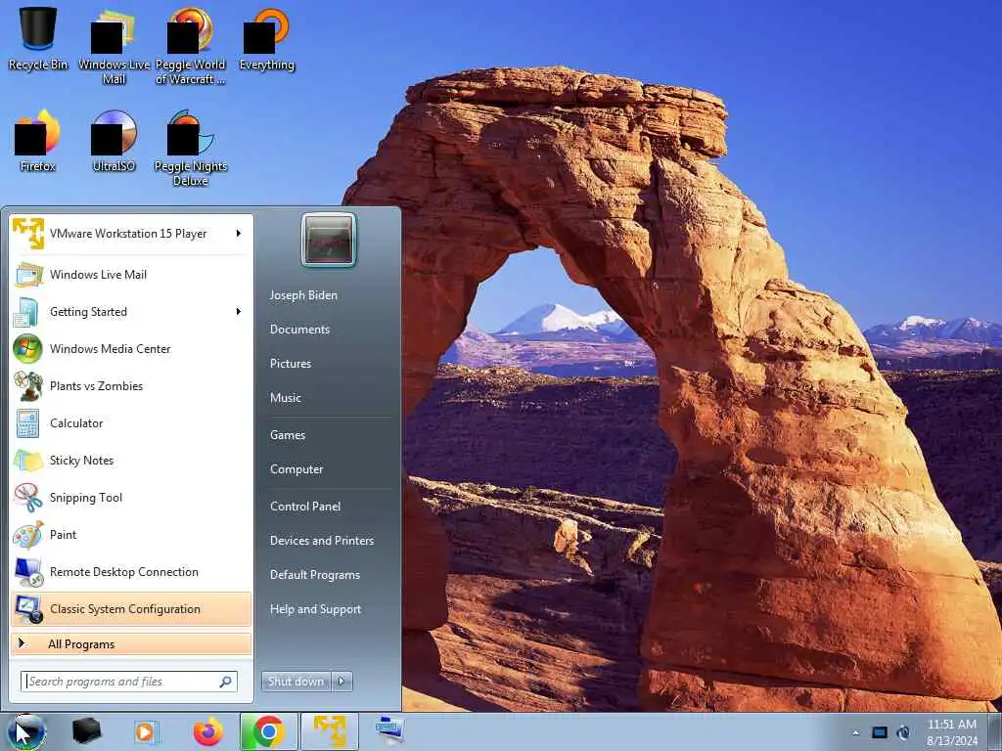The height and width of the screenshot is (751, 1002).
Task: Click the Classic System Configuration icon
Action: point(28,609)
